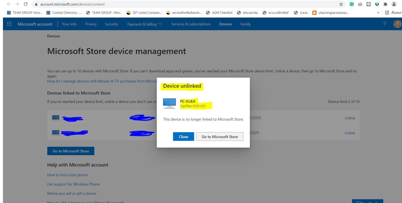Open the Microsoft account profile picture
402x203 pixels.
(x=397, y=24)
